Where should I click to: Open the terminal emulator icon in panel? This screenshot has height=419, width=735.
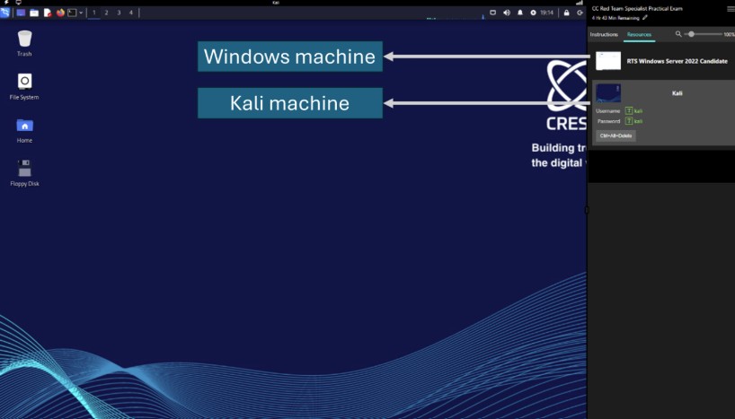click(72, 13)
